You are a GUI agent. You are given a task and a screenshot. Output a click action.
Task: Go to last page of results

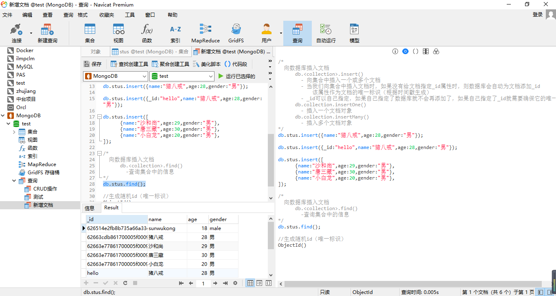[225, 283]
